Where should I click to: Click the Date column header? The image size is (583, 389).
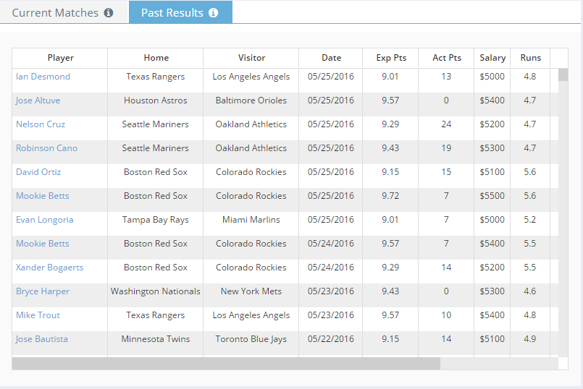[x=331, y=58]
